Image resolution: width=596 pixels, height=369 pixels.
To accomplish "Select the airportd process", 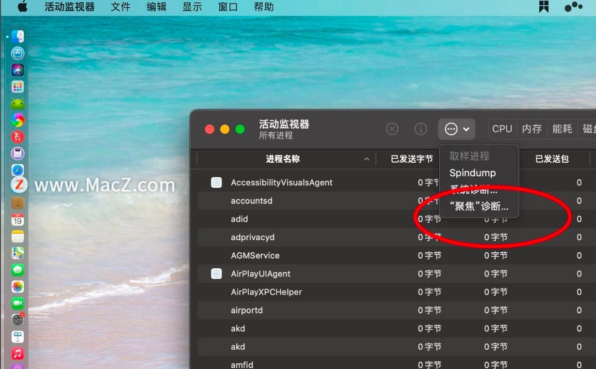I will point(247,310).
